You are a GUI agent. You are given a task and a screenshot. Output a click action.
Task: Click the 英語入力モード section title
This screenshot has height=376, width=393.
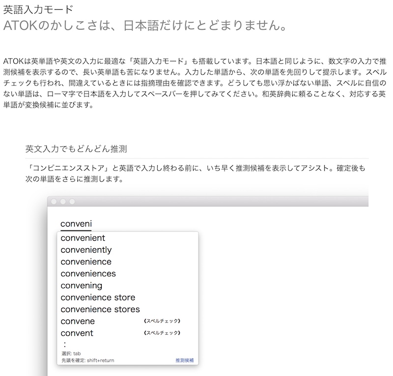tap(38, 9)
